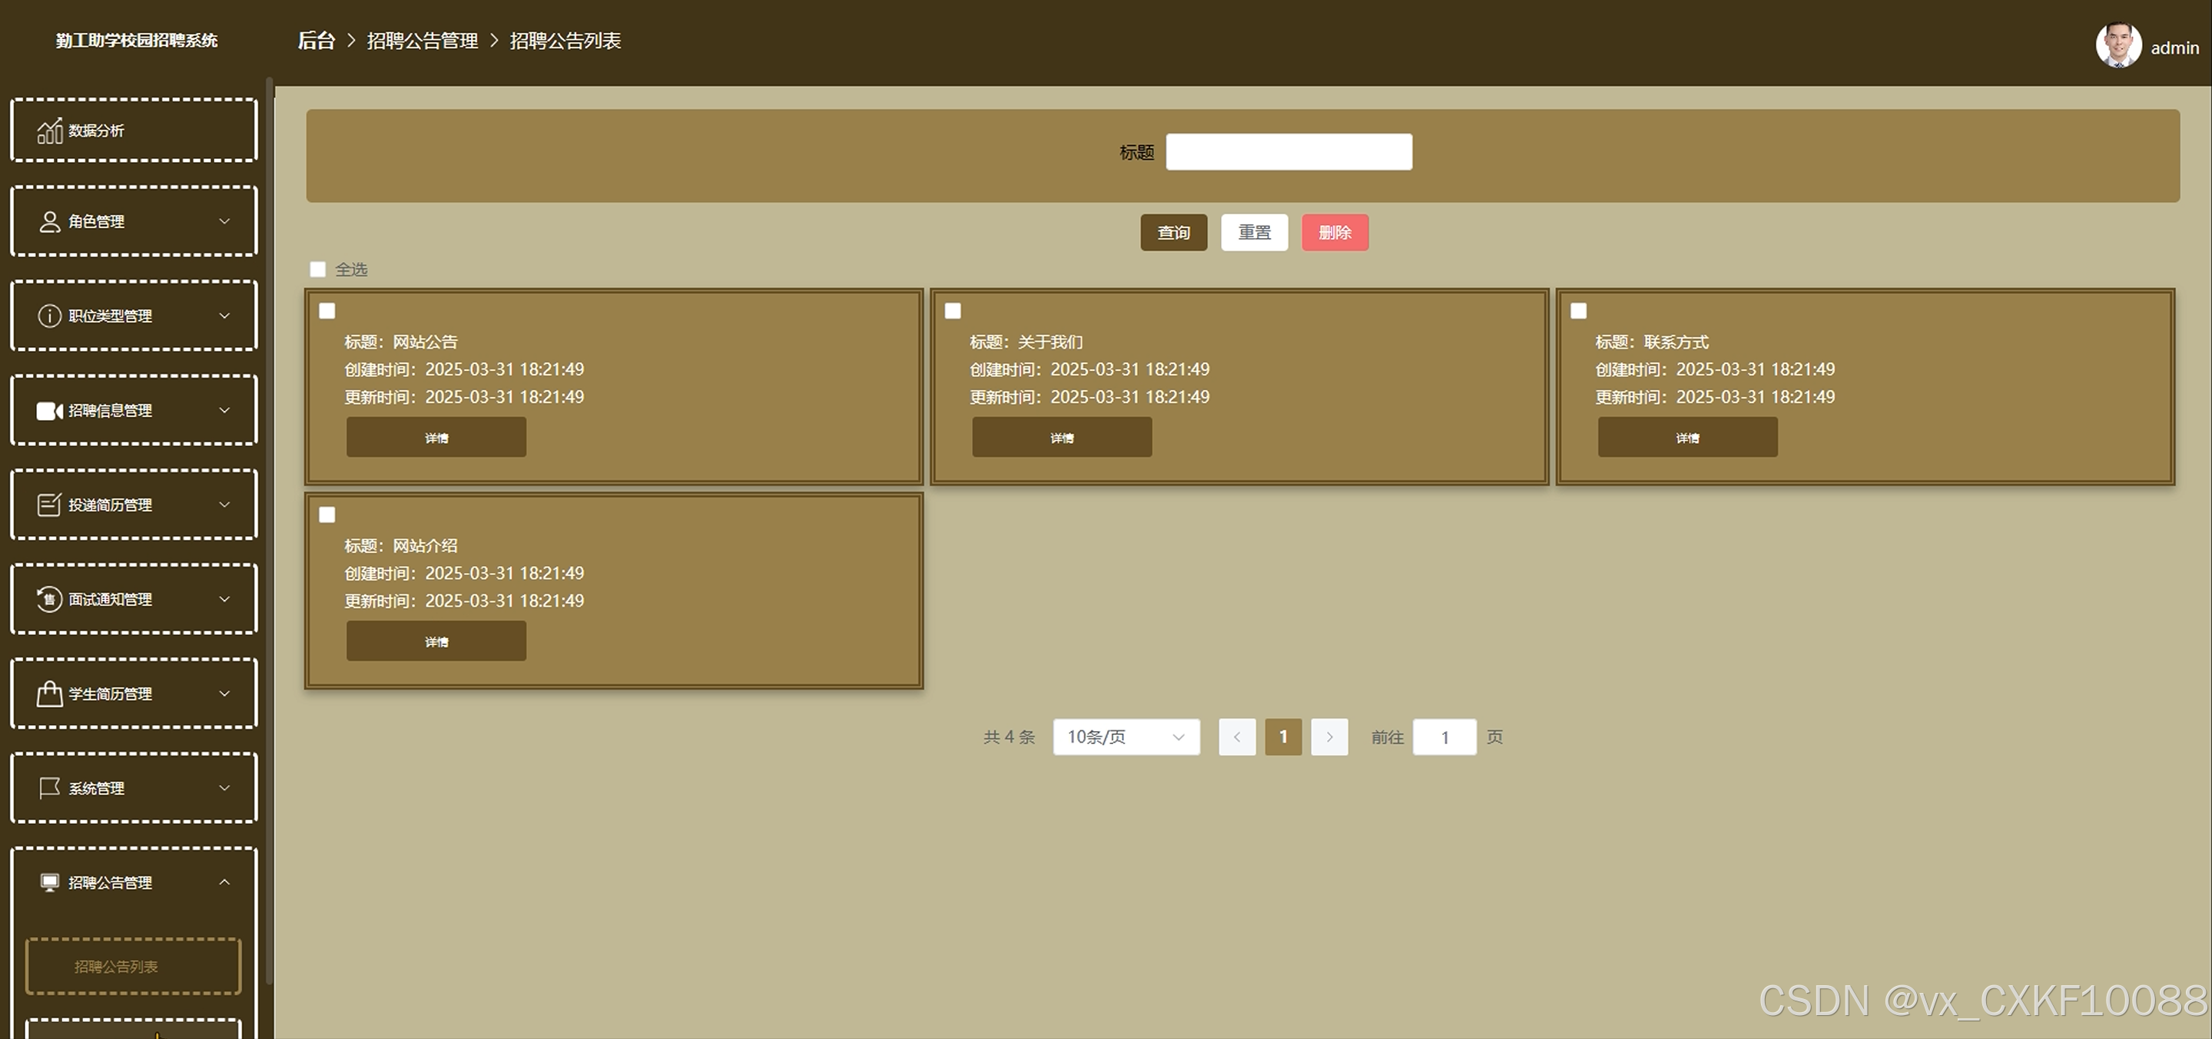Open the 10条/页 page size dropdown

tap(1126, 737)
